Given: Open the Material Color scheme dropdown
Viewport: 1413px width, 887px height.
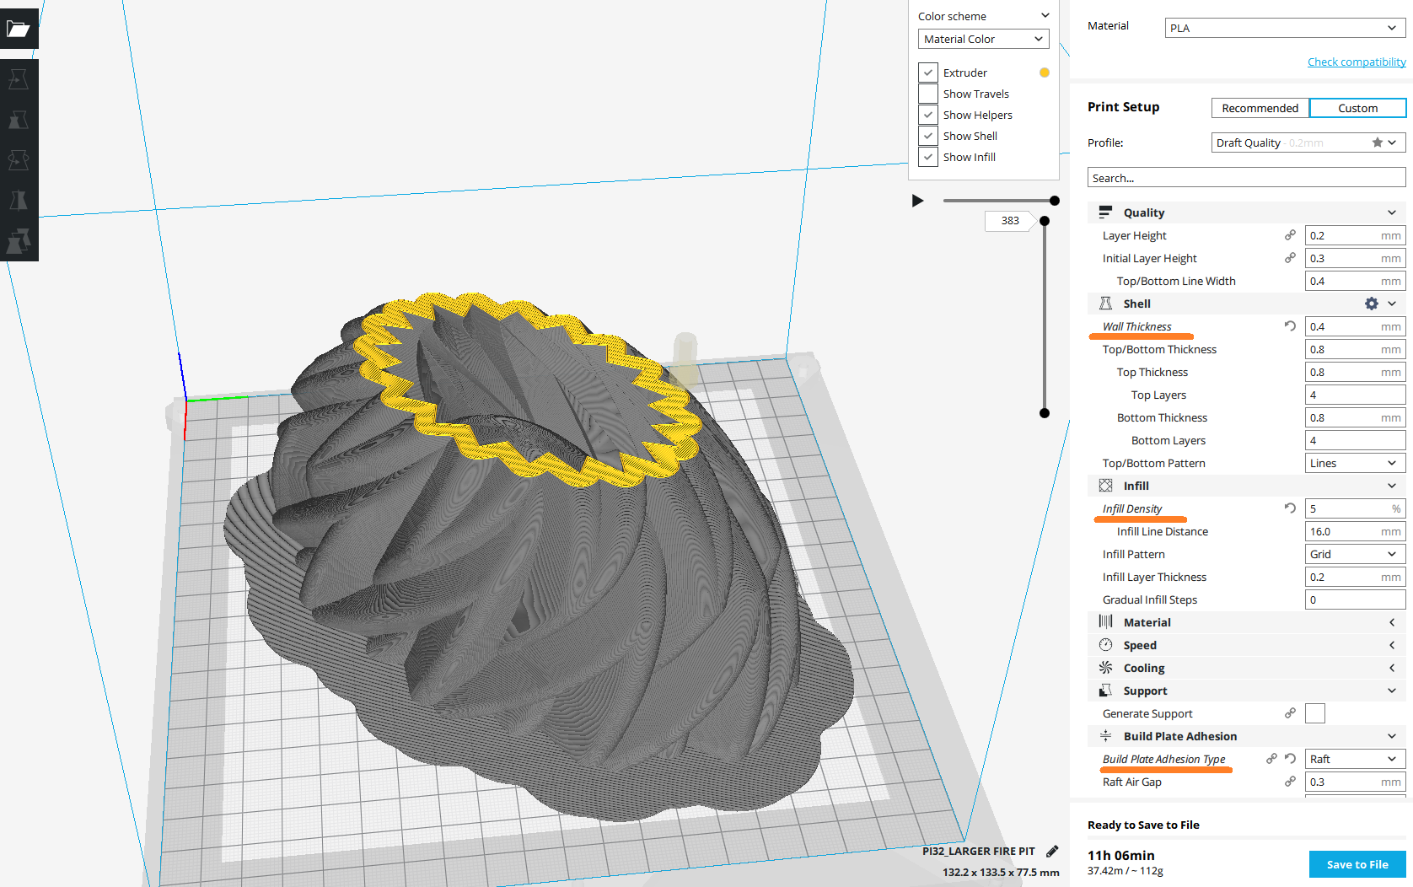Looking at the screenshot, I should pyautogui.click(x=984, y=39).
